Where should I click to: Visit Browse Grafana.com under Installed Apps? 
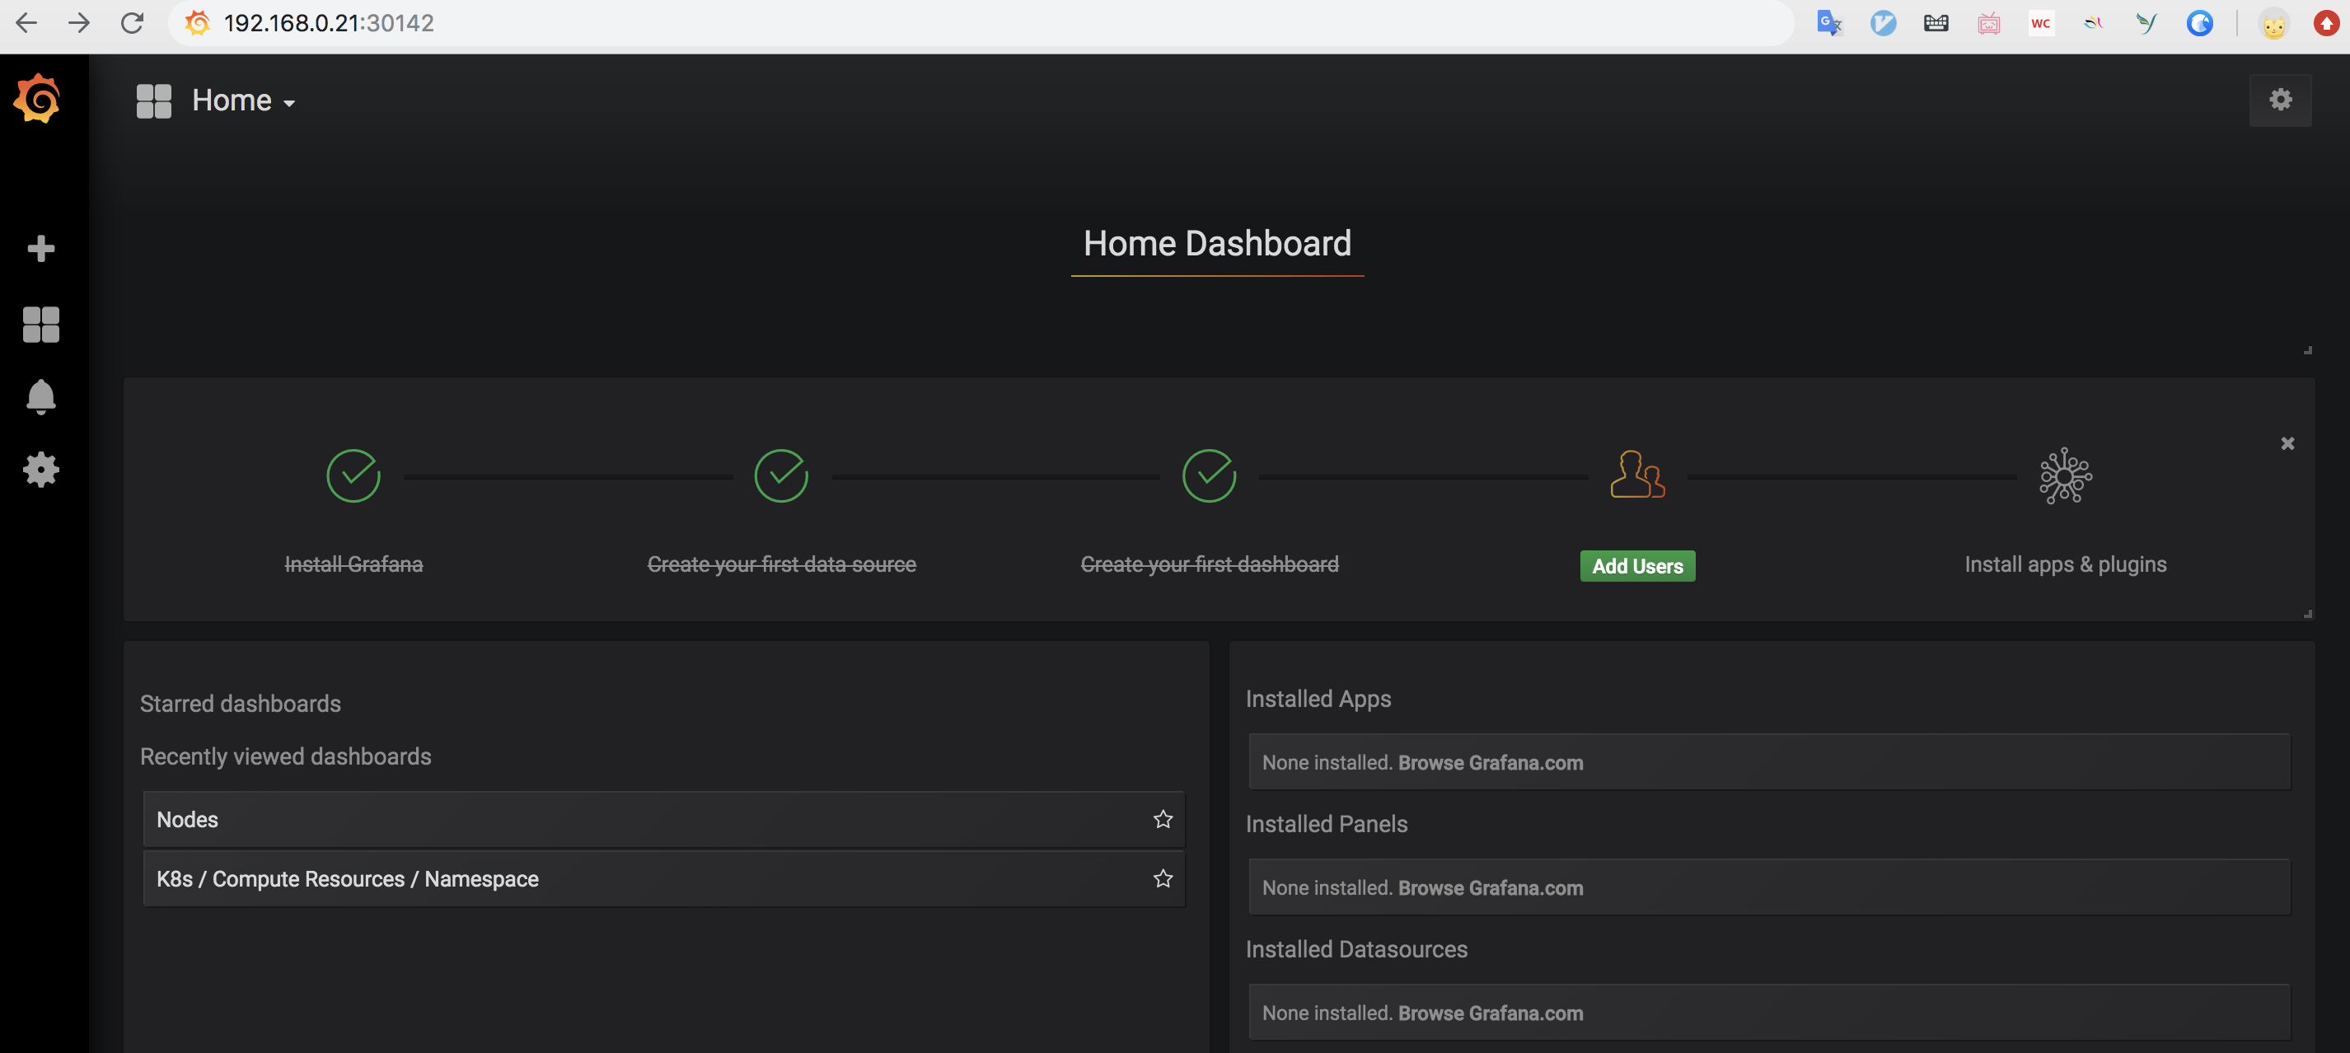pos(1491,762)
